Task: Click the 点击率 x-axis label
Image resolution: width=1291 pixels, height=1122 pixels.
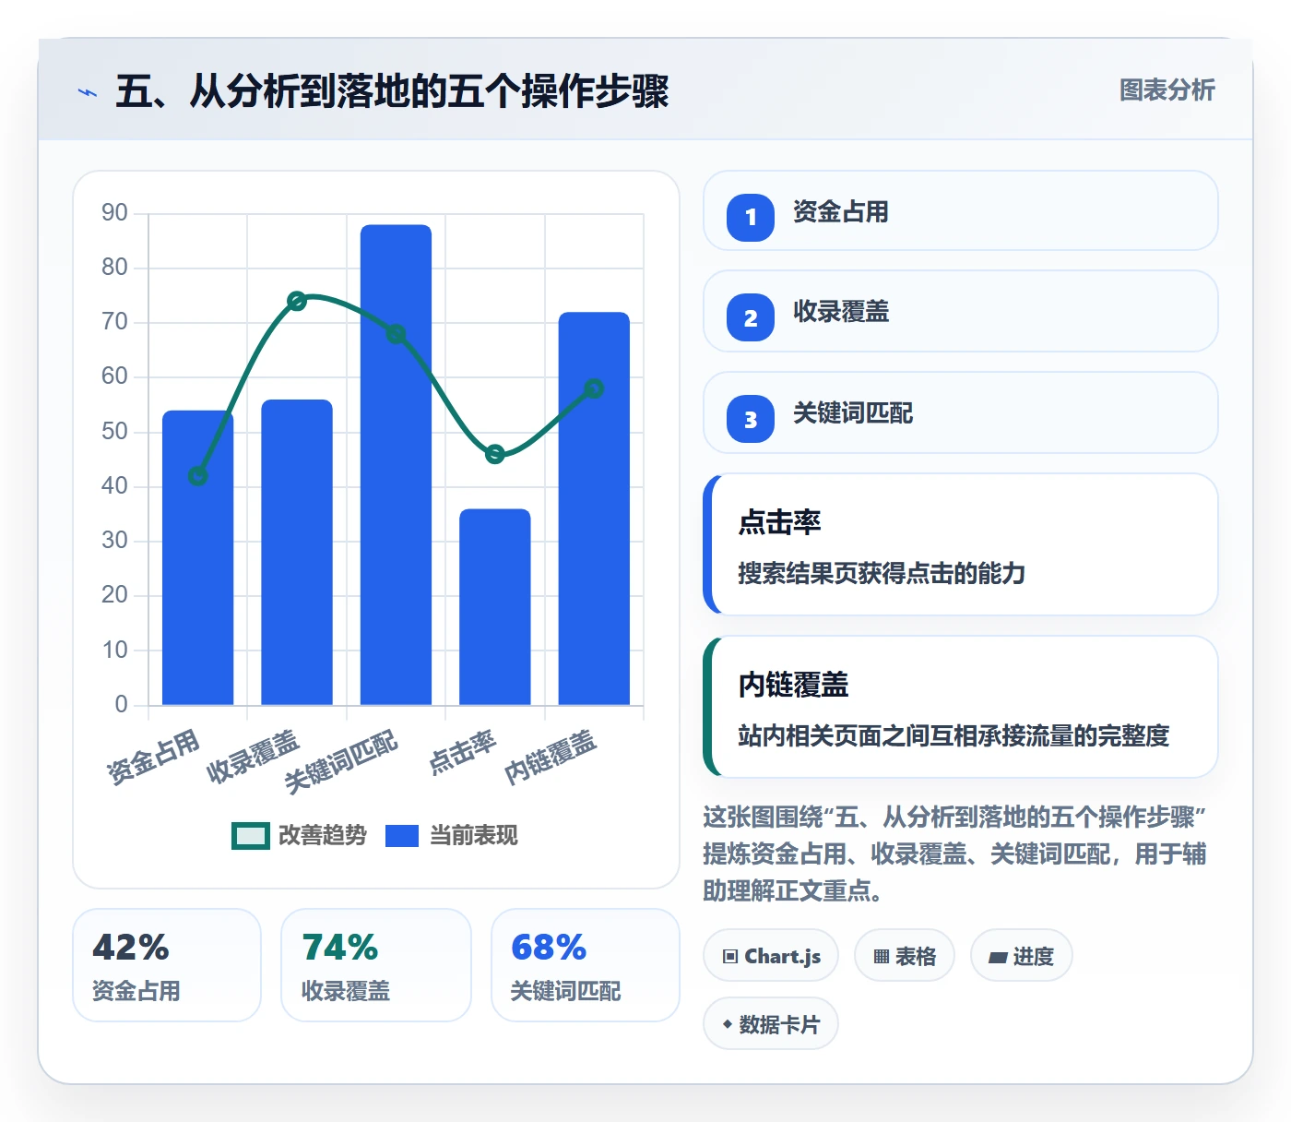Action: coord(463,753)
